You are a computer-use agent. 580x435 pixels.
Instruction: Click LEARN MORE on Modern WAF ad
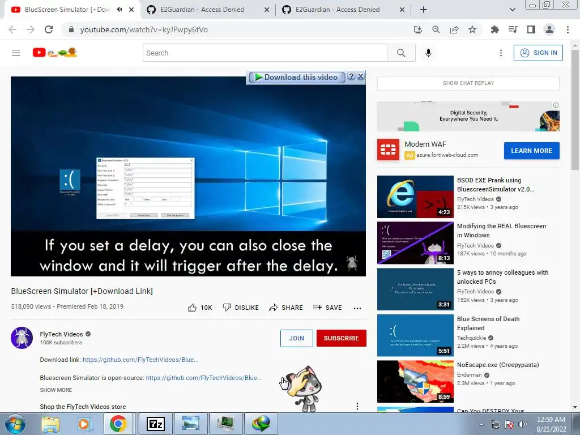coord(531,151)
